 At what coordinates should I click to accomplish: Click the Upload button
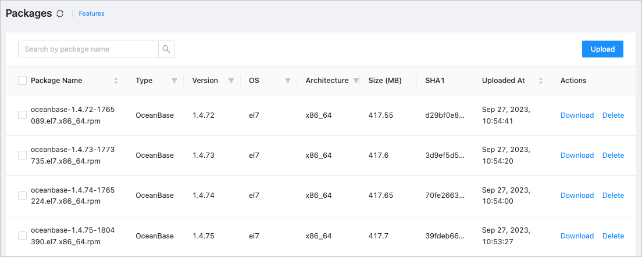click(602, 49)
